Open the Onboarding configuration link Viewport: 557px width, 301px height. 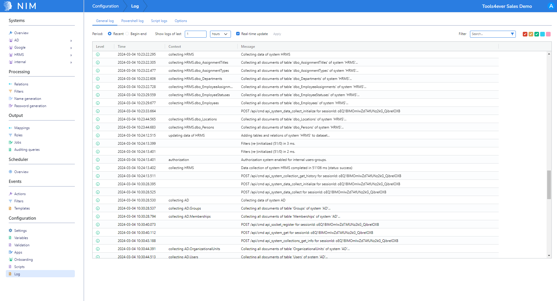pyautogui.click(x=23, y=259)
